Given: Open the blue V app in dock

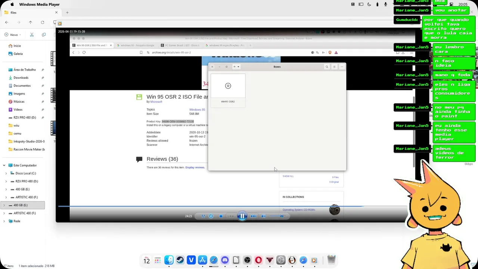Looking at the screenshot, I should tap(191, 260).
